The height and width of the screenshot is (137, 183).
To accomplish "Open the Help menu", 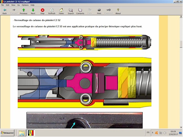I will [x=32, y=5].
